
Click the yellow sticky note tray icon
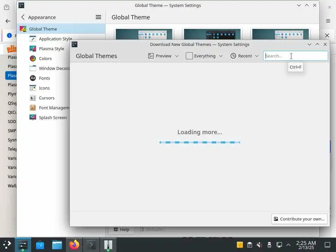[x=240, y=245]
